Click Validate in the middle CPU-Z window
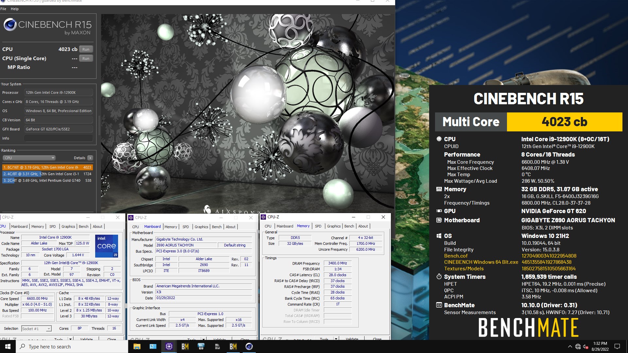Image resolution: width=628 pixels, height=353 pixels. pos(219,339)
